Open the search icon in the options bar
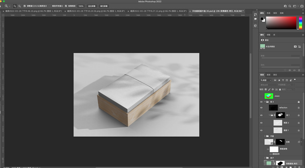This screenshot has height=168, width=305. pyautogui.click(x=290, y=6)
